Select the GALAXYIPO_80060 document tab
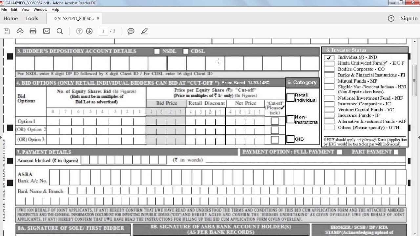Image resolution: width=420 pixels, height=236 pixels. [x=74, y=18]
